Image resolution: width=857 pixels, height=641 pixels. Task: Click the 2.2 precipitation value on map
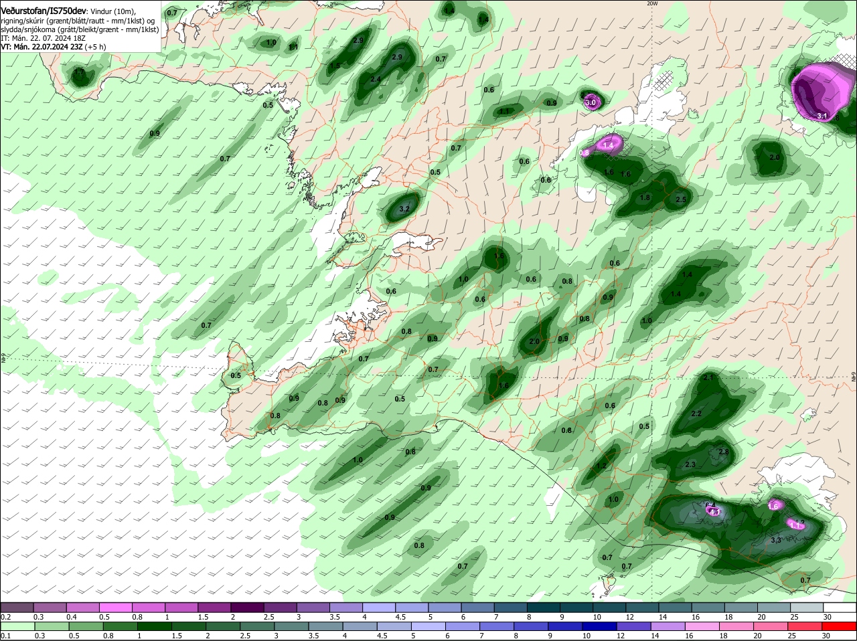pos(696,414)
